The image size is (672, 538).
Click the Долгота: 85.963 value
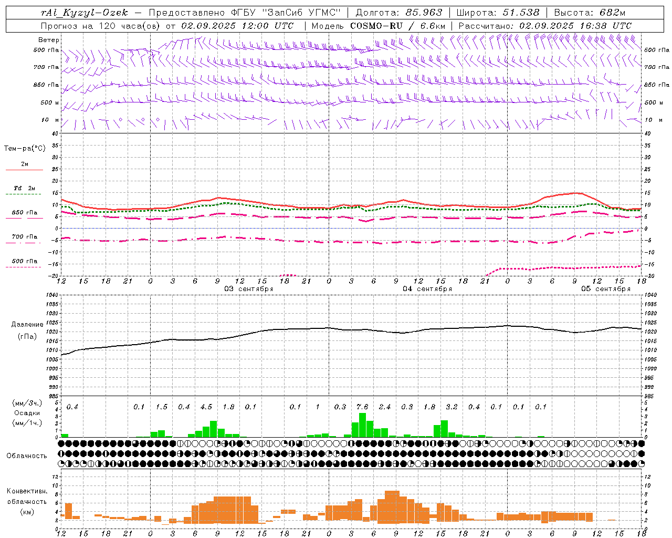pos(399,13)
